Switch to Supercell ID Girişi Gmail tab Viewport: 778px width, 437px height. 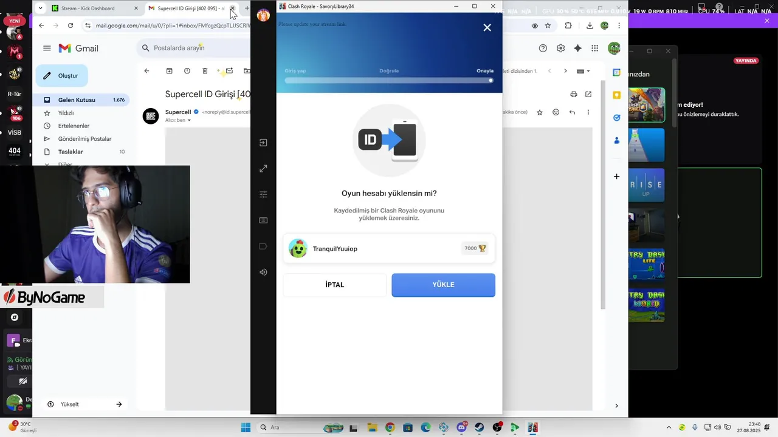(190, 8)
